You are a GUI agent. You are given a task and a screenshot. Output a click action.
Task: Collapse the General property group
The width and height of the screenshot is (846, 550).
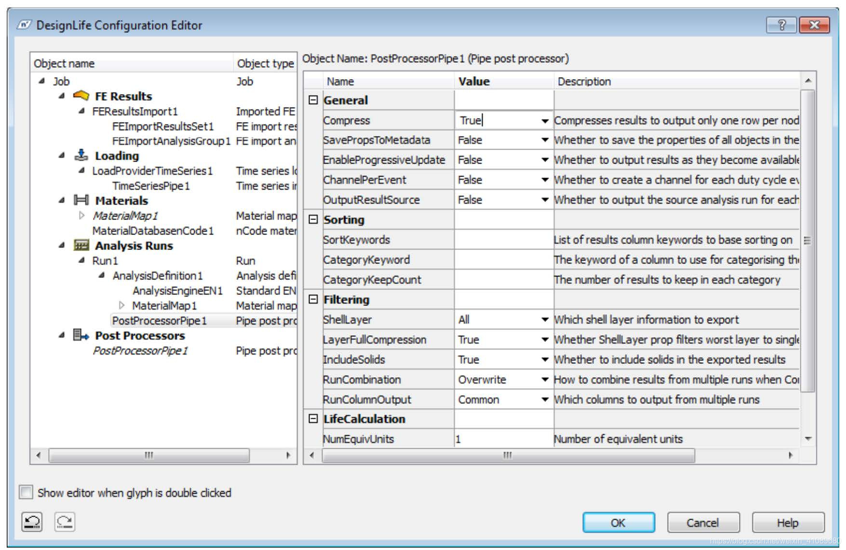[x=313, y=100]
